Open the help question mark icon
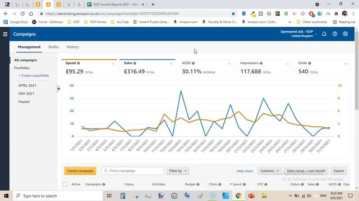The image size is (359, 201). coord(335,34)
